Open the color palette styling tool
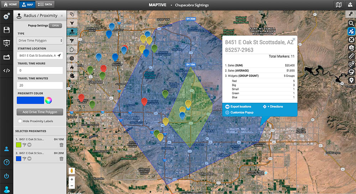 pyautogui.click(x=72, y=76)
